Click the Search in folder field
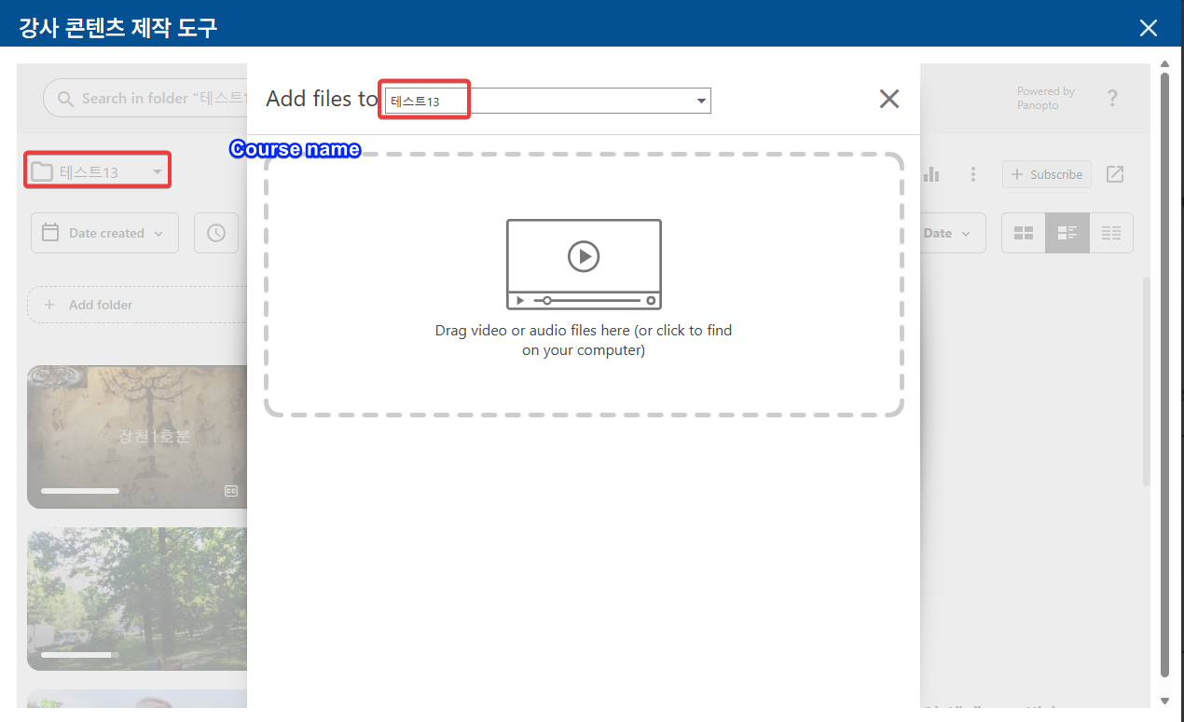Image resolution: width=1184 pixels, height=722 pixels. click(x=145, y=98)
